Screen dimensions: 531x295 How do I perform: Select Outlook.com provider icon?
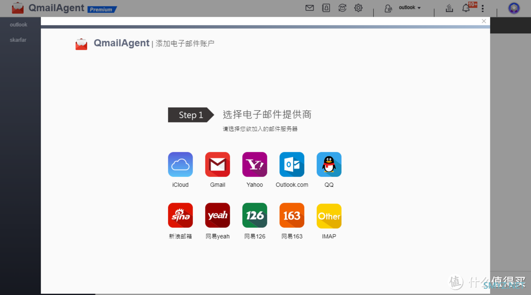coord(292,165)
